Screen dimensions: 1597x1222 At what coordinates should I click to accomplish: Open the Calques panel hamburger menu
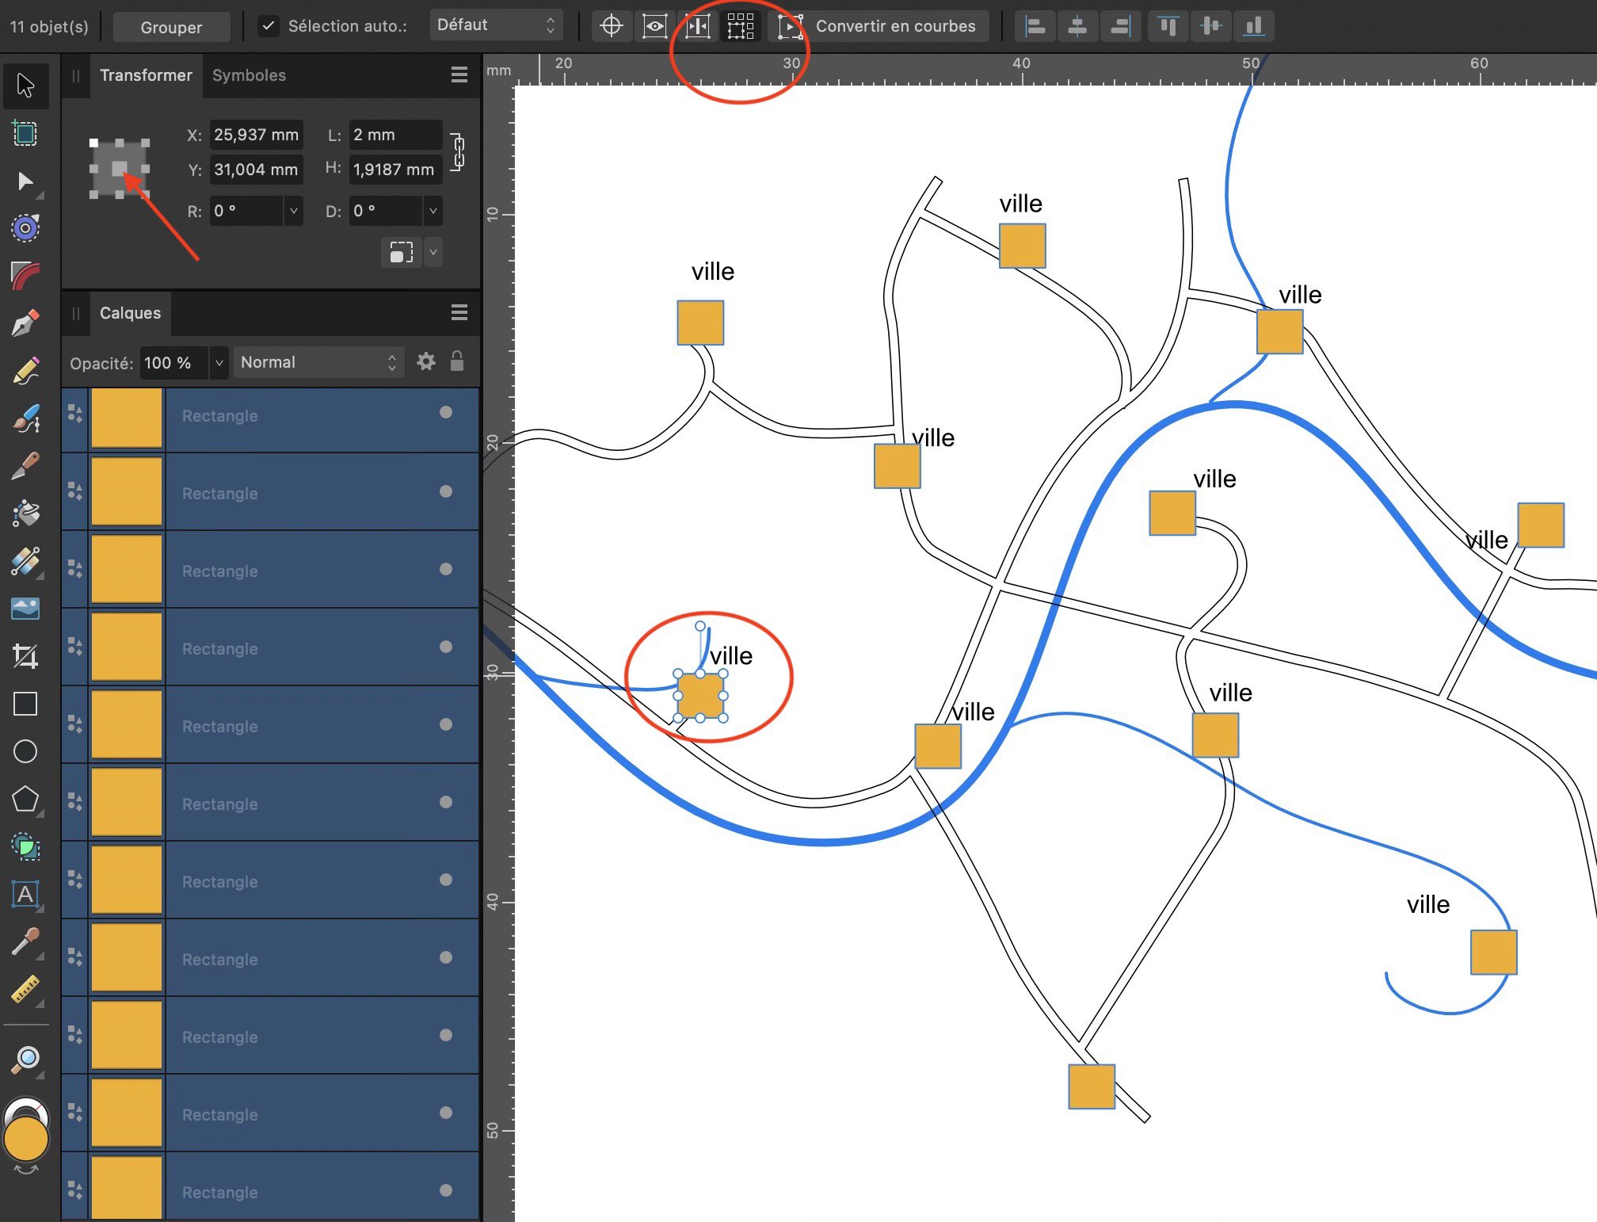coord(459,313)
